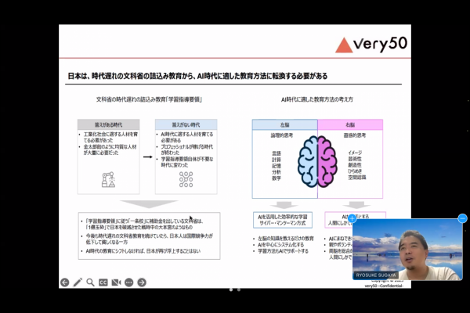The width and height of the screenshot is (470, 313).
Task: Advance with the next slide arrow
Action: click(141, 282)
